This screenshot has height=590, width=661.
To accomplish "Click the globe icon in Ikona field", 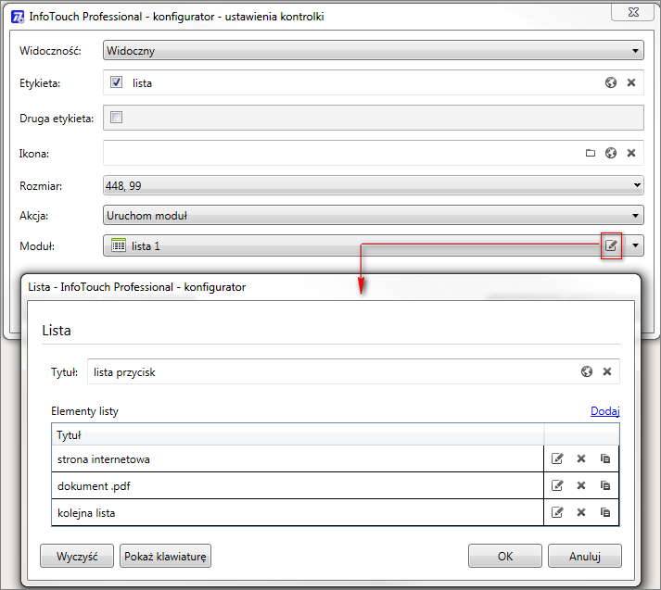I will (x=610, y=153).
